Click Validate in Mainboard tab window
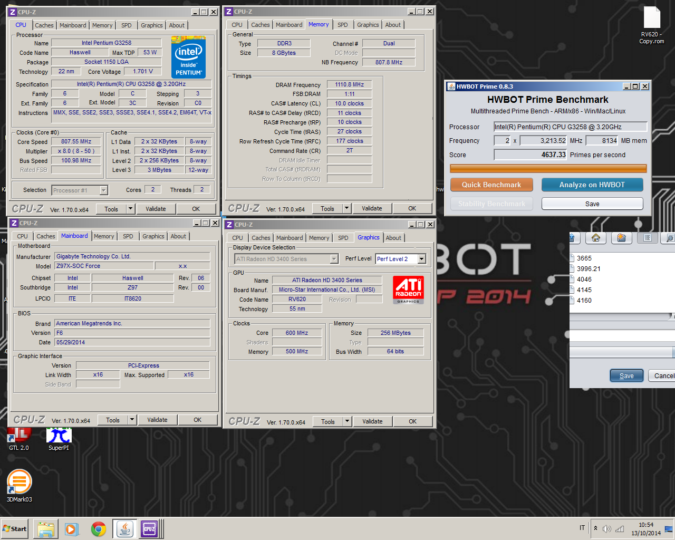The height and width of the screenshot is (540, 675). [157, 420]
